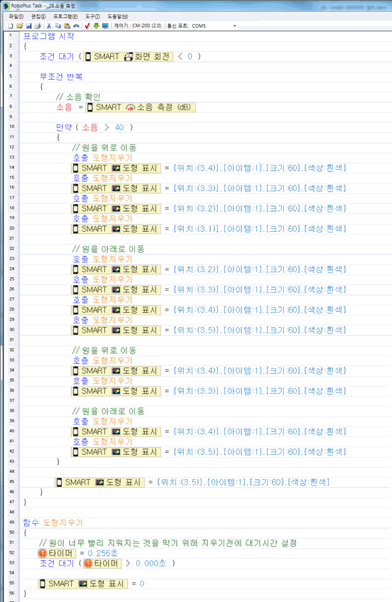Image resolution: width=392 pixels, height=602 pixels.
Task: Open the 파일 menu
Action: pos(16,16)
